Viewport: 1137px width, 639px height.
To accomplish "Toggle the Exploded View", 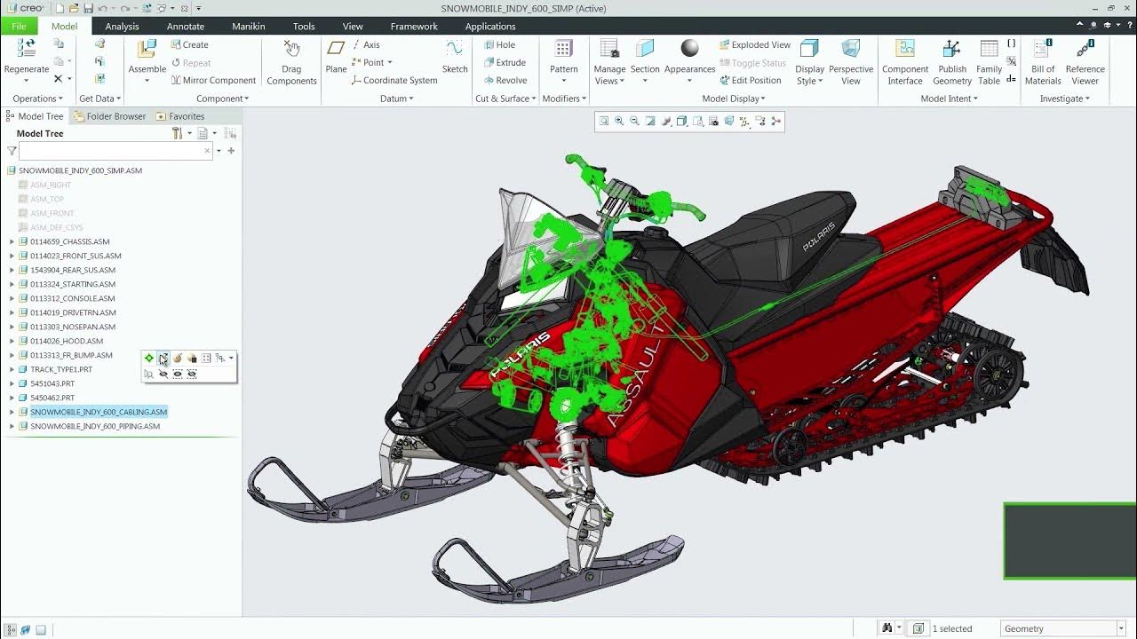I will point(754,44).
